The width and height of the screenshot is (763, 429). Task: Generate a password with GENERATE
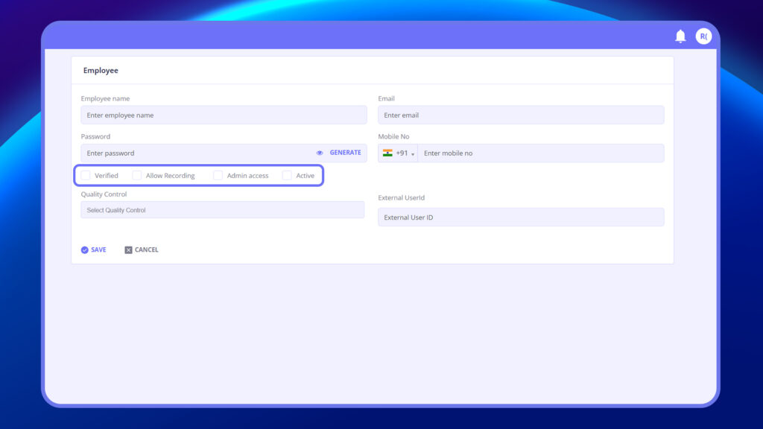346,153
